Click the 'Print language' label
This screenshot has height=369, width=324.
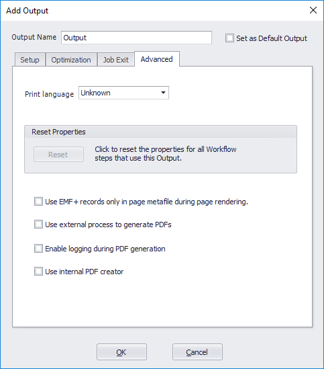[50, 94]
